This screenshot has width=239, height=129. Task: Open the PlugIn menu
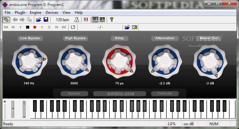coord(20,13)
